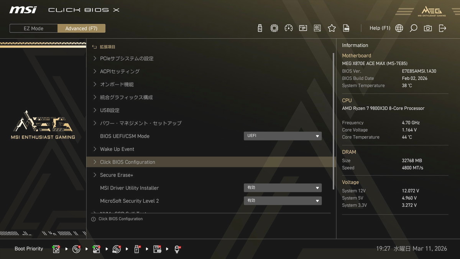Take a screenshot with the camera icon
Screen dimensions: 460x259
pyautogui.click(x=428, y=28)
